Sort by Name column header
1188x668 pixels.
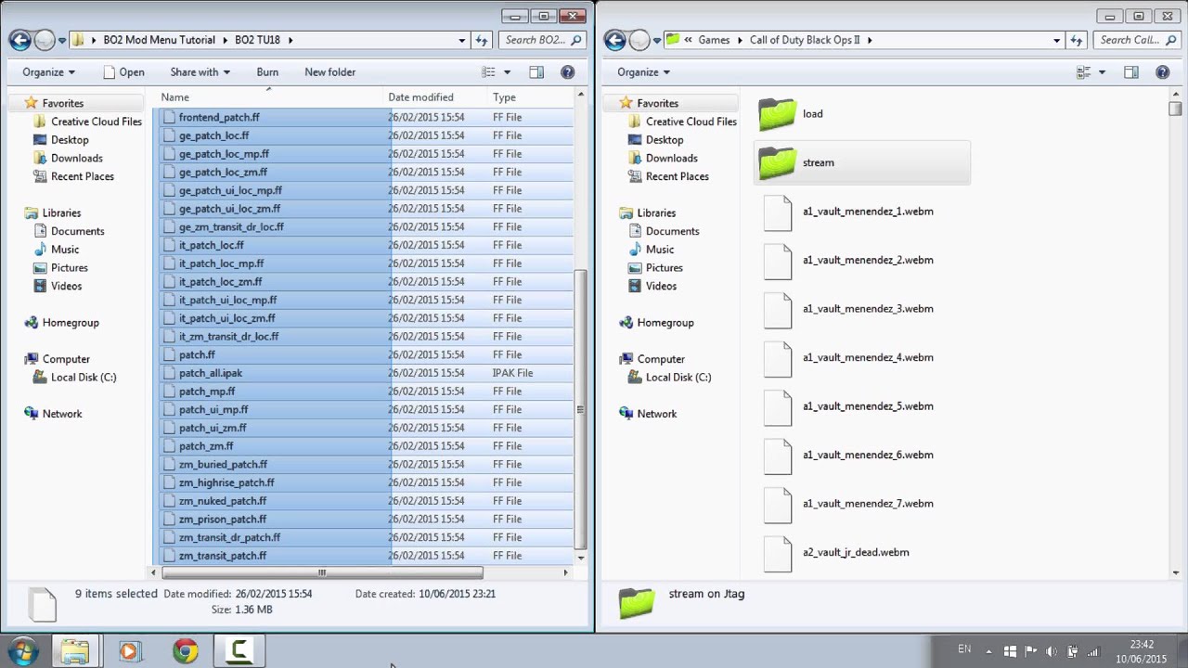pos(174,97)
